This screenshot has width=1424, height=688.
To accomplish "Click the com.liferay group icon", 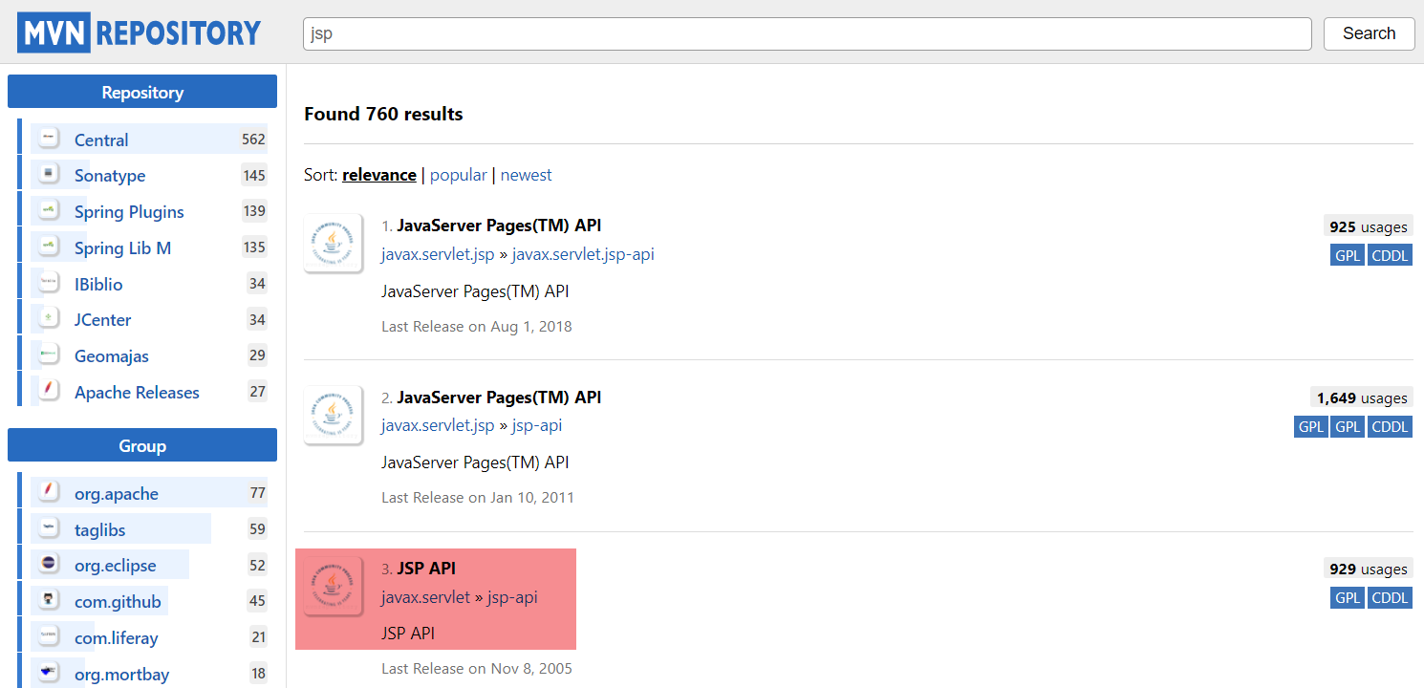I will [50, 637].
